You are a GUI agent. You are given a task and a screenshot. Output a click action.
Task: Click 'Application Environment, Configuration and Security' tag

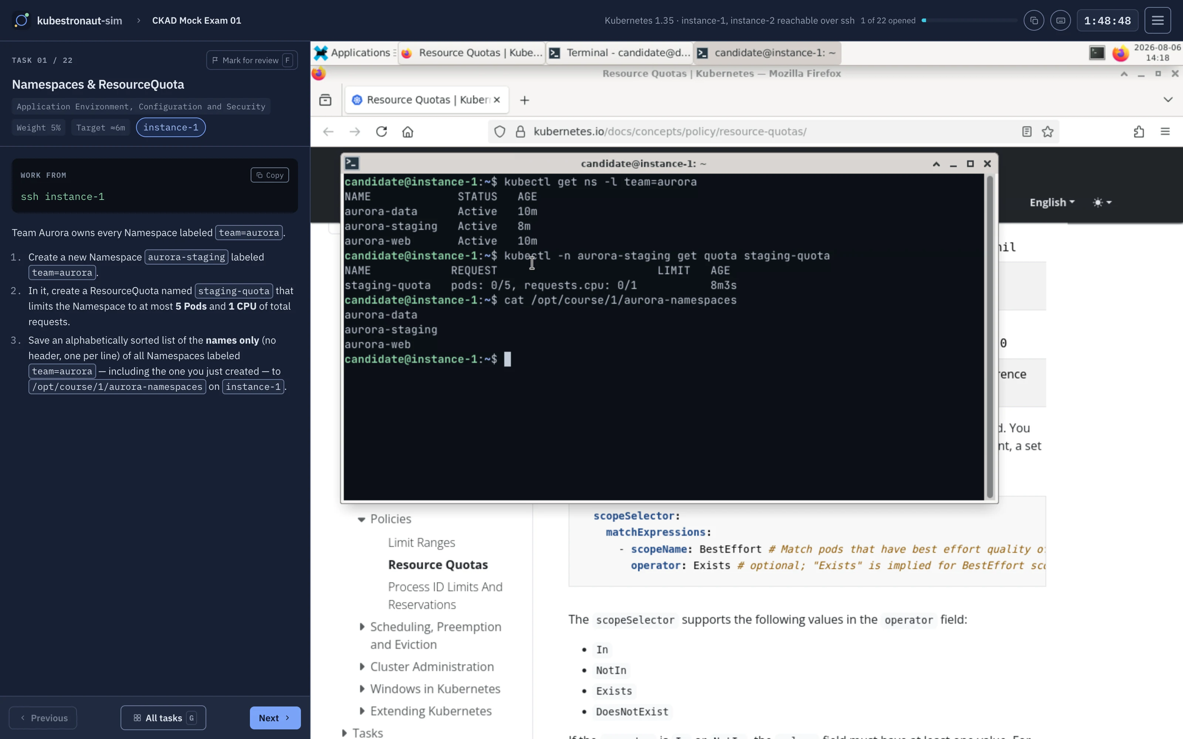point(141,106)
